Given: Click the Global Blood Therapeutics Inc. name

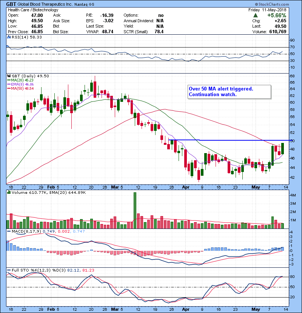Looking at the screenshot, I should tap(45, 4).
